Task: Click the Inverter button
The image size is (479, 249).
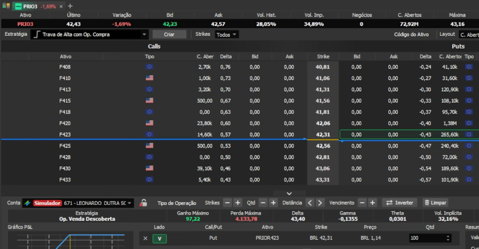Action: (400, 203)
